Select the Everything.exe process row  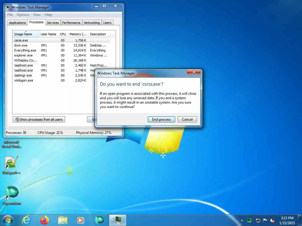(61, 50)
